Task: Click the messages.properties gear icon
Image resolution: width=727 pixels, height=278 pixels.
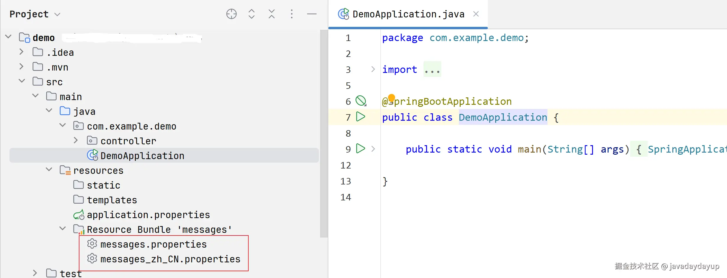Action: pos(92,244)
